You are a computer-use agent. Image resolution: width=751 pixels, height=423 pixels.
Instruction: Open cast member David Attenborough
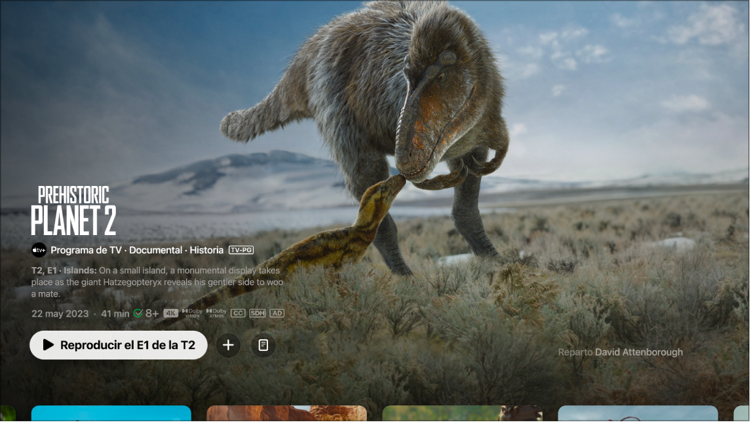[x=639, y=352]
